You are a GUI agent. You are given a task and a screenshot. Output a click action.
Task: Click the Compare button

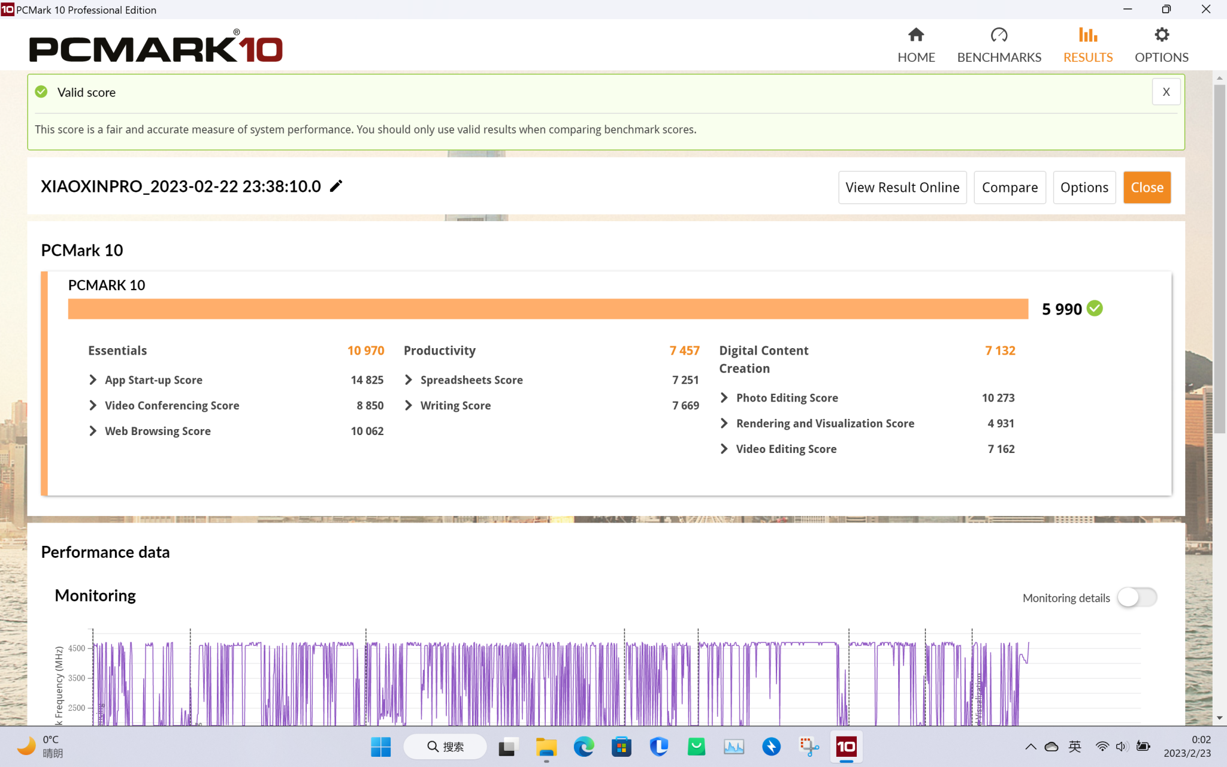(x=1009, y=188)
